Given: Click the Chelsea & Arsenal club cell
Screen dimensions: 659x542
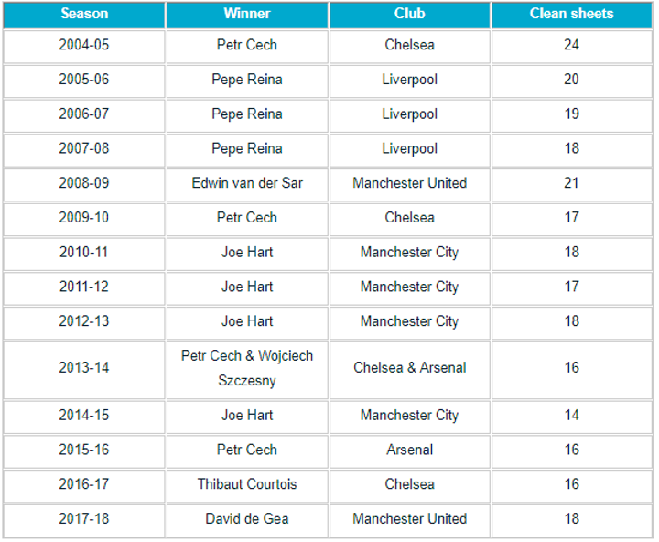Looking at the screenshot, I should tap(409, 368).
